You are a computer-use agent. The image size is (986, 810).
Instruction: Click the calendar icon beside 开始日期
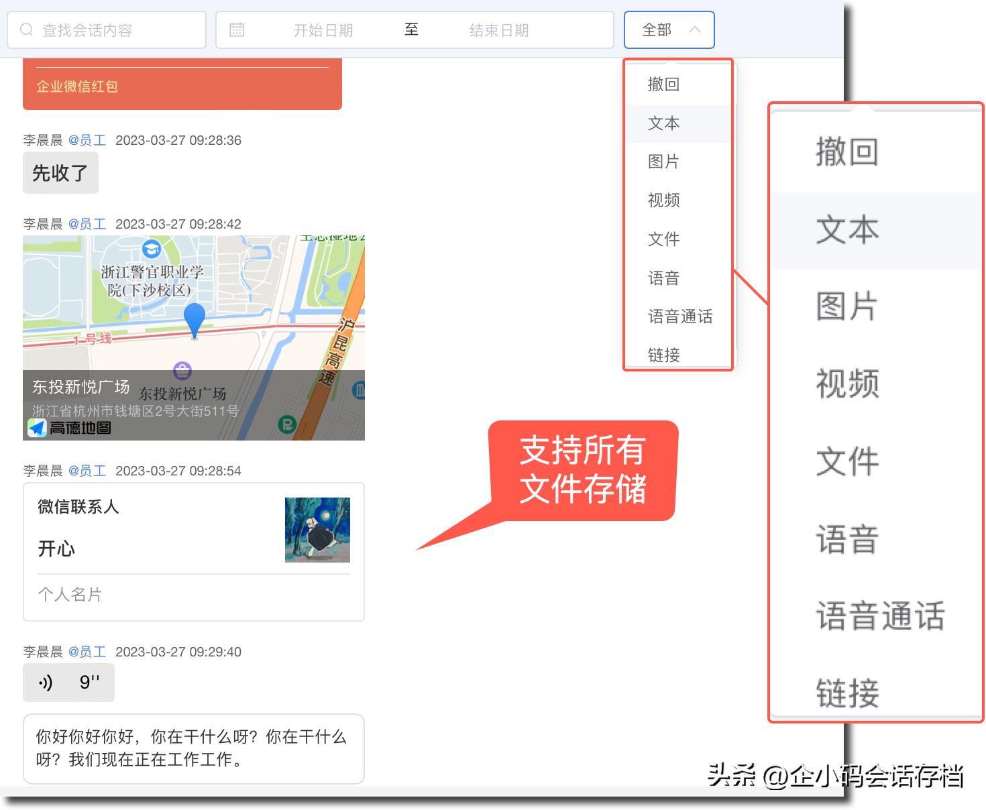pos(236,30)
